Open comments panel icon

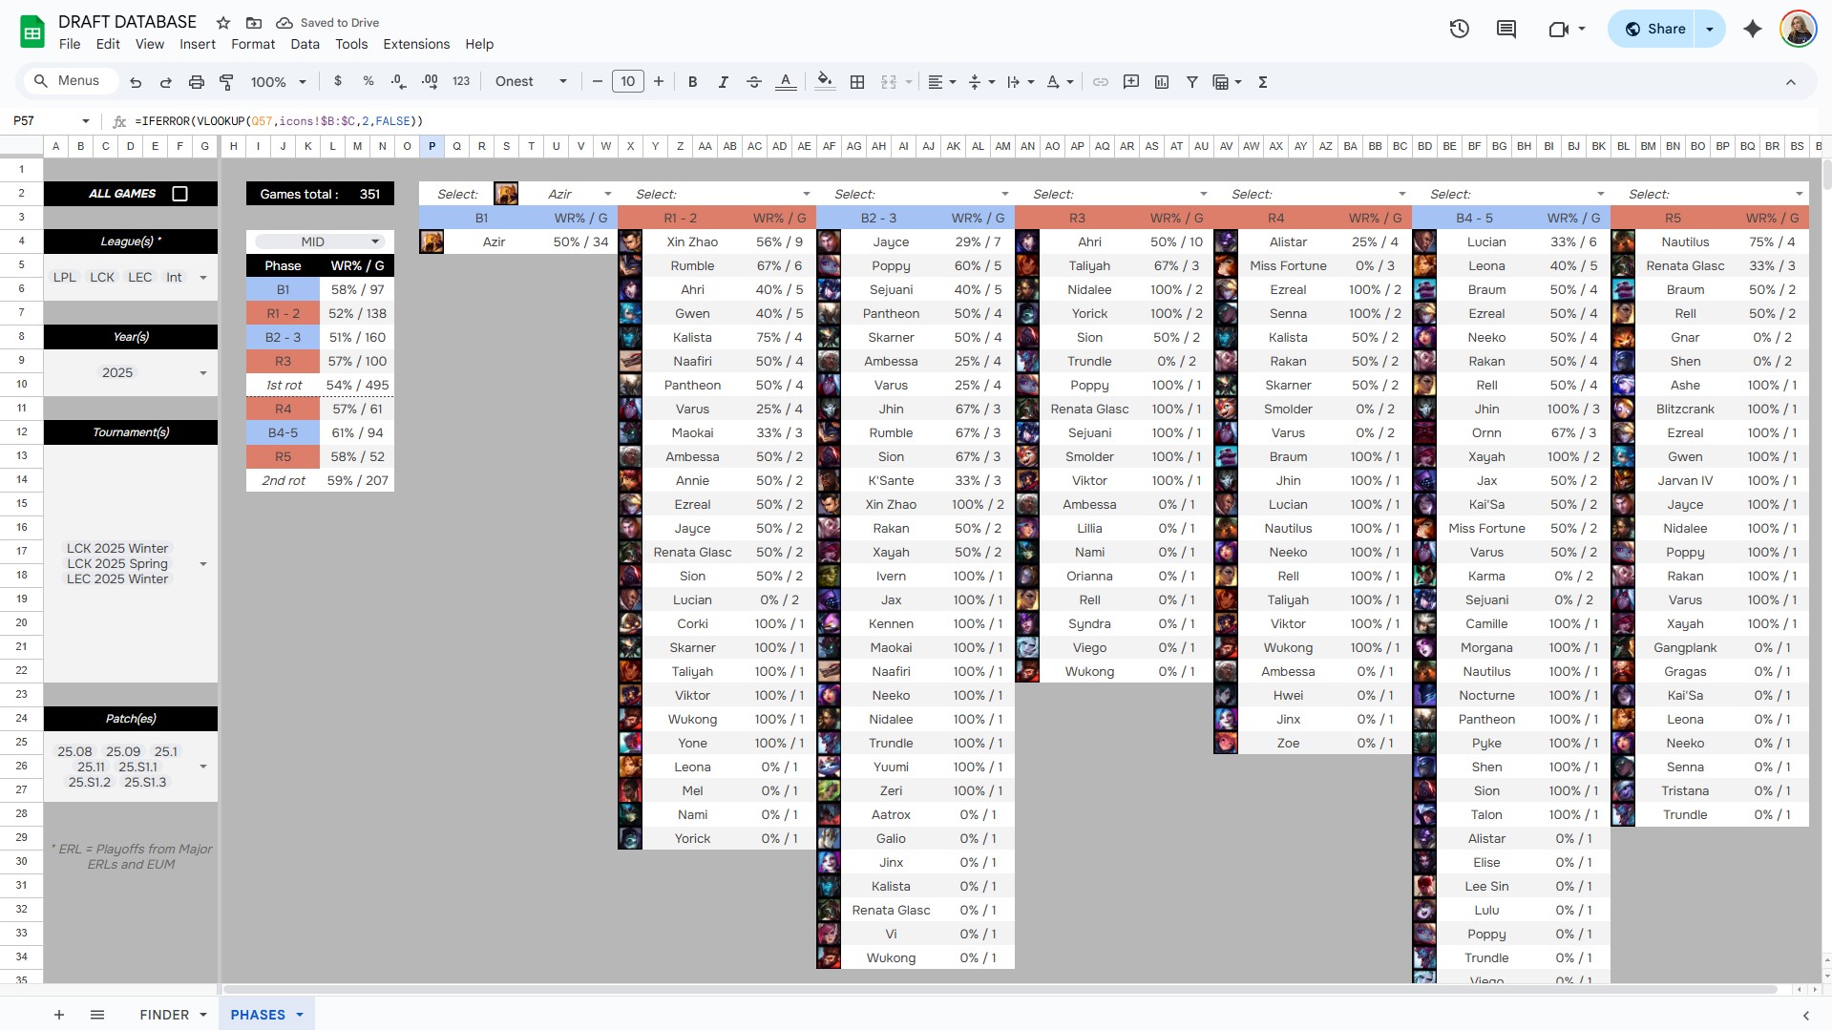coord(1506,29)
